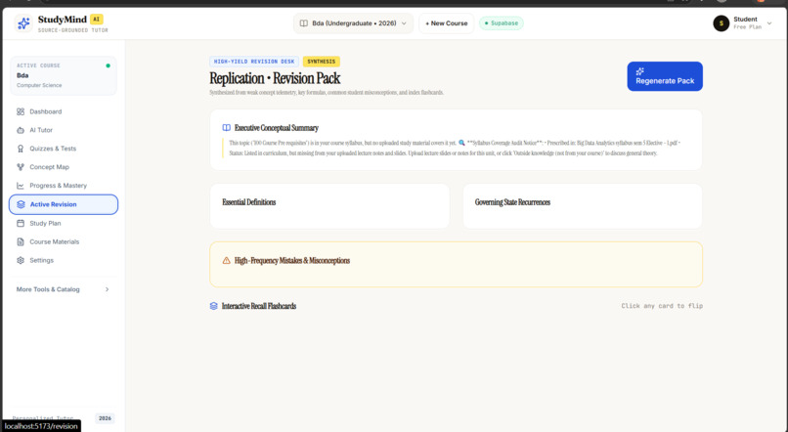Click the warning triangle beside High-Frequency Mistakes
788x432 pixels.
(226, 260)
